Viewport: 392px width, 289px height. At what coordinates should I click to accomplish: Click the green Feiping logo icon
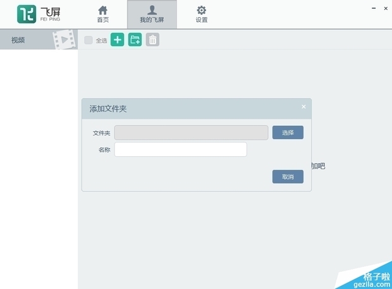tap(26, 14)
